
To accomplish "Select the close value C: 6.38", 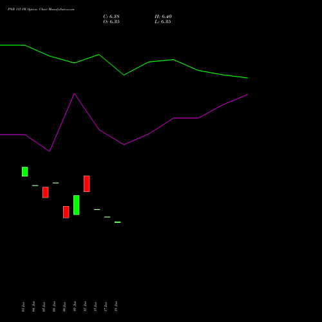I will point(111,17).
